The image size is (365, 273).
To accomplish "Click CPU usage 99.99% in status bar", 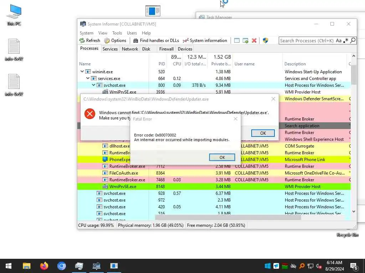I will (x=96, y=225).
